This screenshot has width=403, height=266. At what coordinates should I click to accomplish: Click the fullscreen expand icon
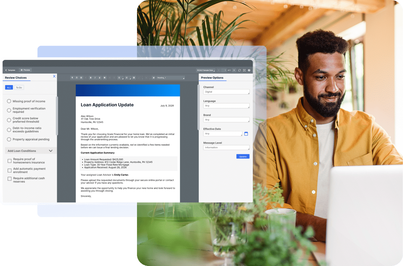coord(244,70)
